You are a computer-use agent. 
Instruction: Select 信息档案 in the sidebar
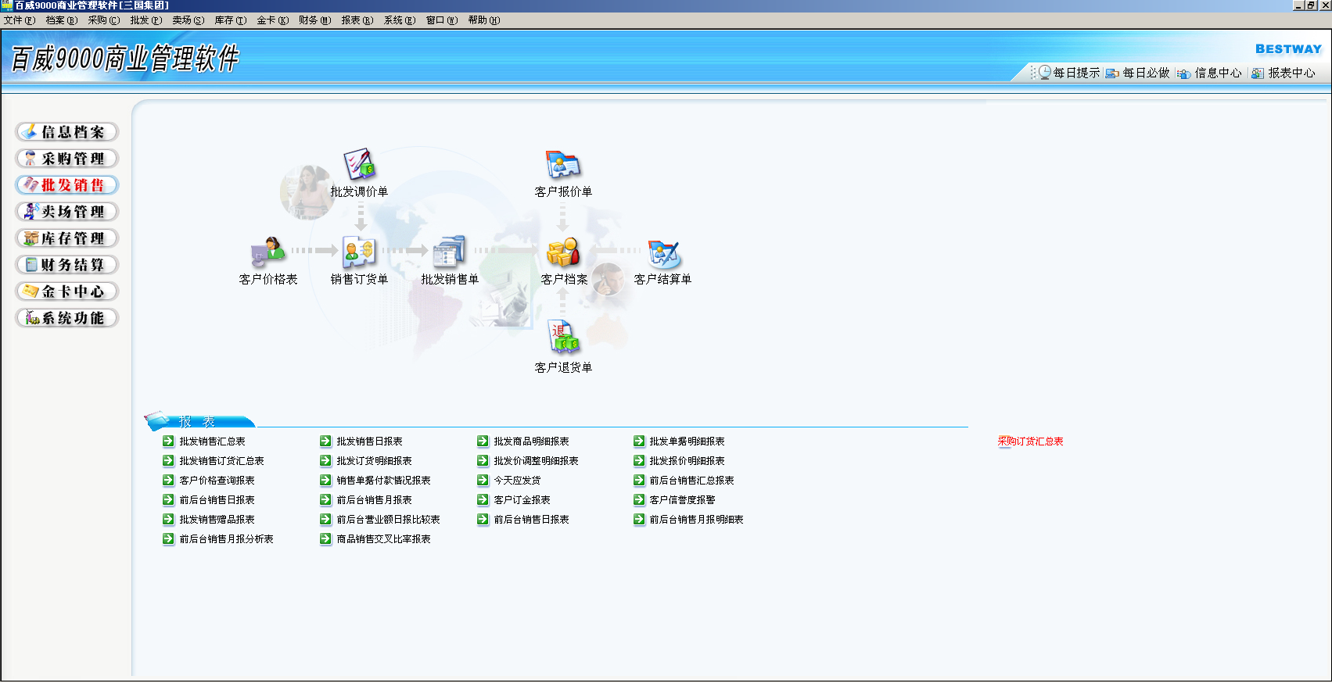[x=67, y=132]
